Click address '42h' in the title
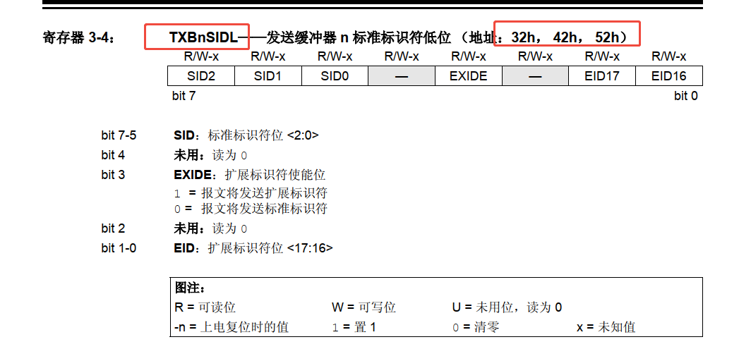Screen dimensions: 751x361 click(x=565, y=38)
